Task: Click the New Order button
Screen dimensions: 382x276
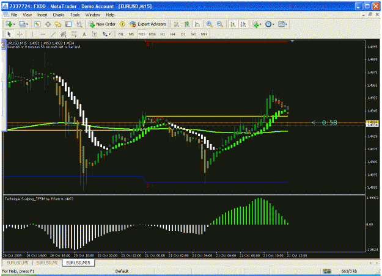Action: coord(102,24)
